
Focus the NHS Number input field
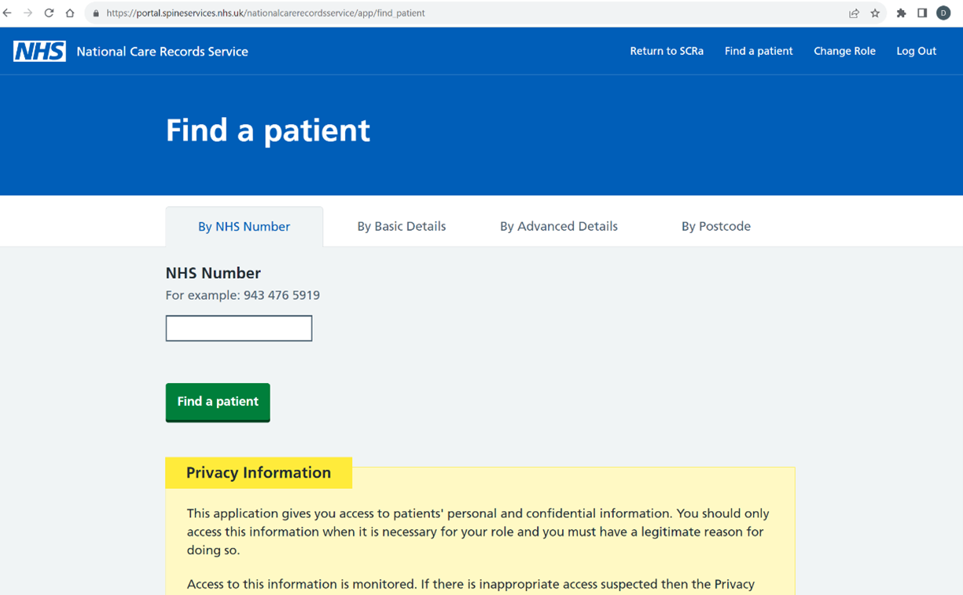(x=239, y=328)
